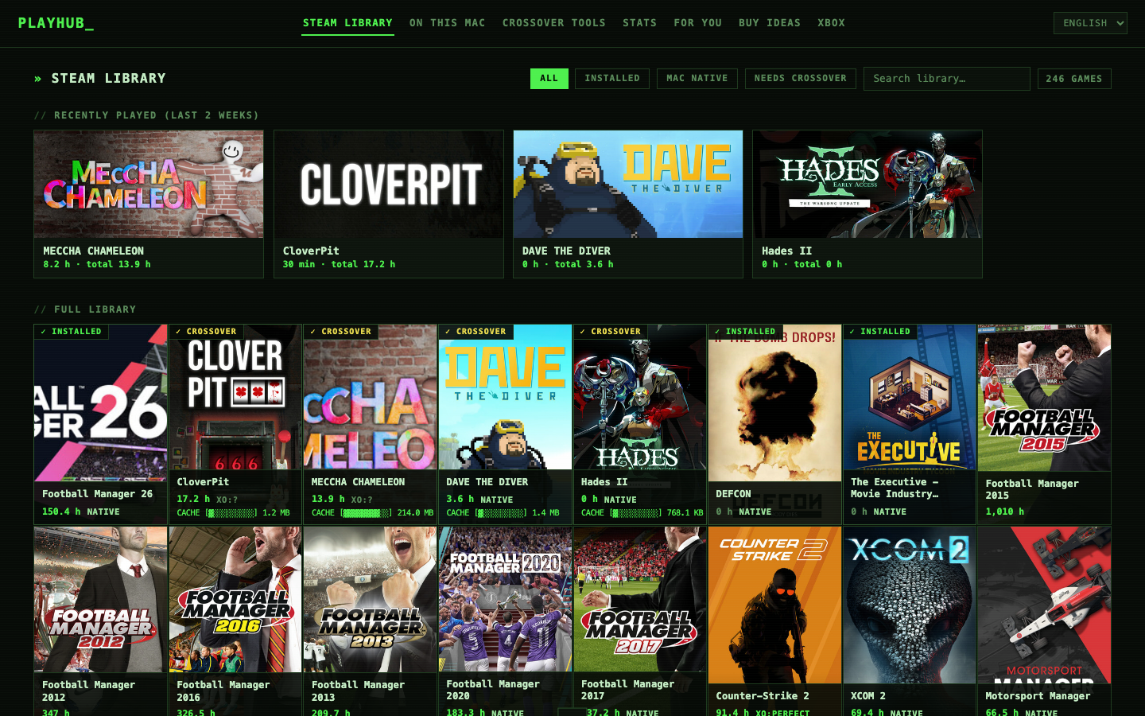Open DAVE THE DIVER tile in full library
This screenshot has width=1145, height=716.
point(505,424)
